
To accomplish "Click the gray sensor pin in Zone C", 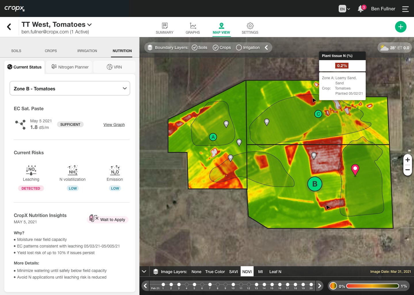I will click(267, 122).
